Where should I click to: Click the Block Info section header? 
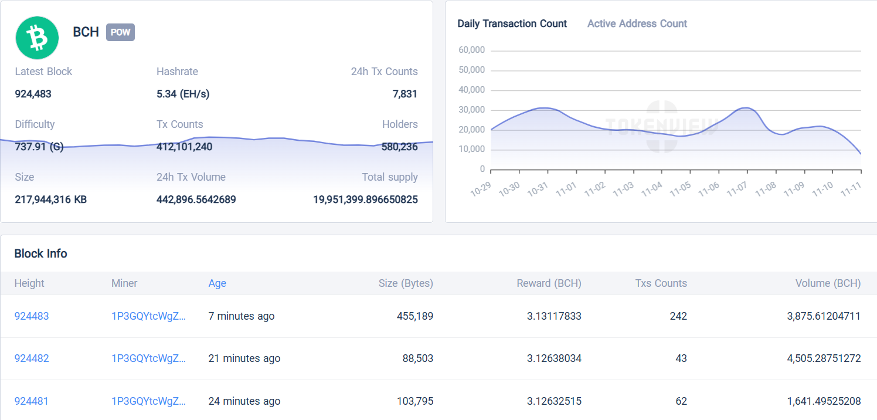[x=41, y=253]
